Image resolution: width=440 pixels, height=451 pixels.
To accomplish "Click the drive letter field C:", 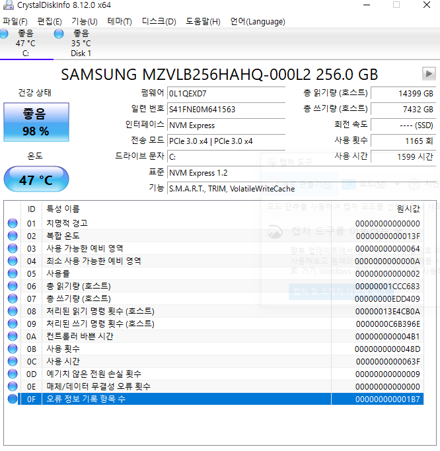I will (x=226, y=157).
